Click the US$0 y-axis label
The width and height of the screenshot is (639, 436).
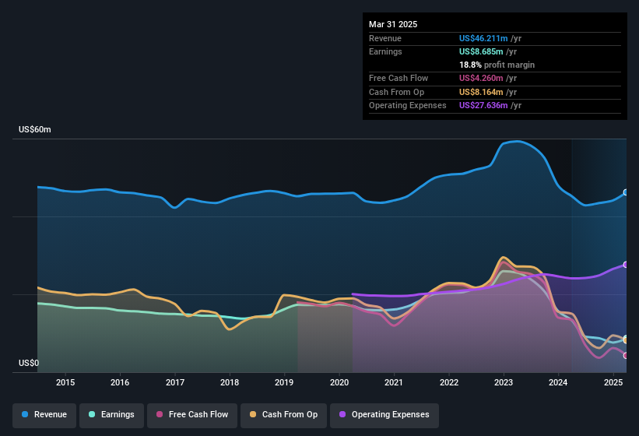pos(29,363)
